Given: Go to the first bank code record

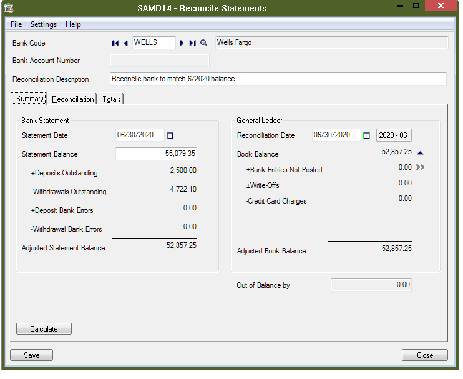Looking at the screenshot, I should (x=115, y=43).
